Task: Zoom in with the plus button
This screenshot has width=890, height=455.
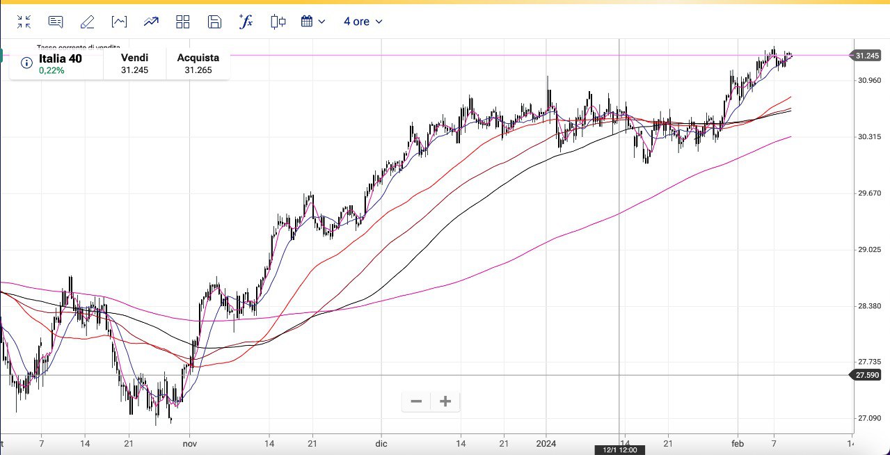Action: [445, 401]
